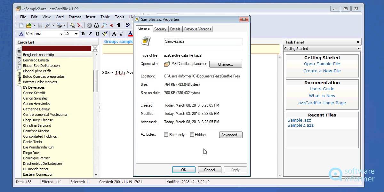Decrease font size with the small A icon

coord(122,34)
